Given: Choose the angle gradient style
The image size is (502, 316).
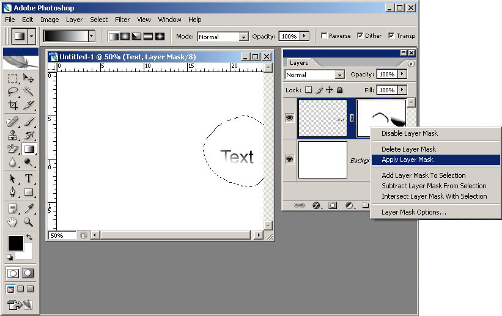Looking at the screenshot, I should click(x=136, y=36).
